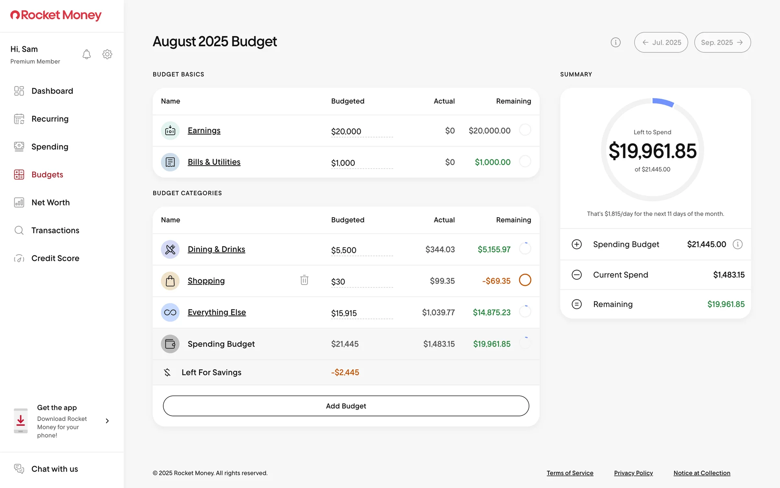Screen dimensions: 780x488
Task: Open the Dashboard menu item
Action: (52, 91)
